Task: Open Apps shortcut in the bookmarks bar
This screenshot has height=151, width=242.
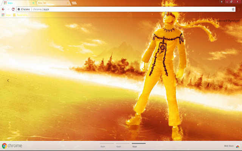Action: pyautogui.click(x=6, y=15)
